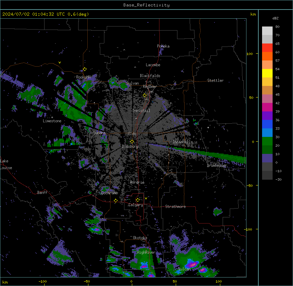
Task: Click the Sylvan label
Action: [x=133, y=83]
